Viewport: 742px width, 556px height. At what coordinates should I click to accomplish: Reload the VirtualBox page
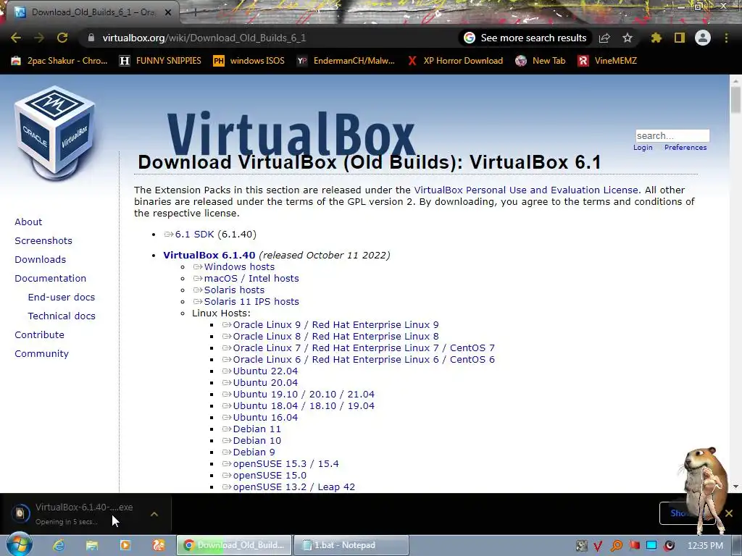click(x=62, y=38)
